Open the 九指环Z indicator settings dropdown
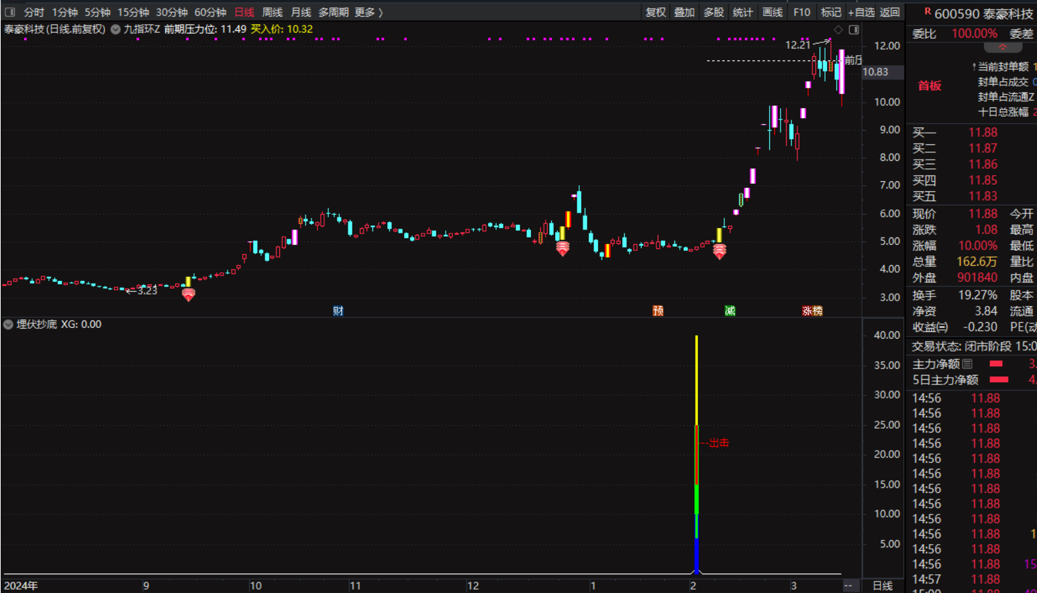Image resolution: width=1037 pixels, height=593 pixels. coord(115,30)
